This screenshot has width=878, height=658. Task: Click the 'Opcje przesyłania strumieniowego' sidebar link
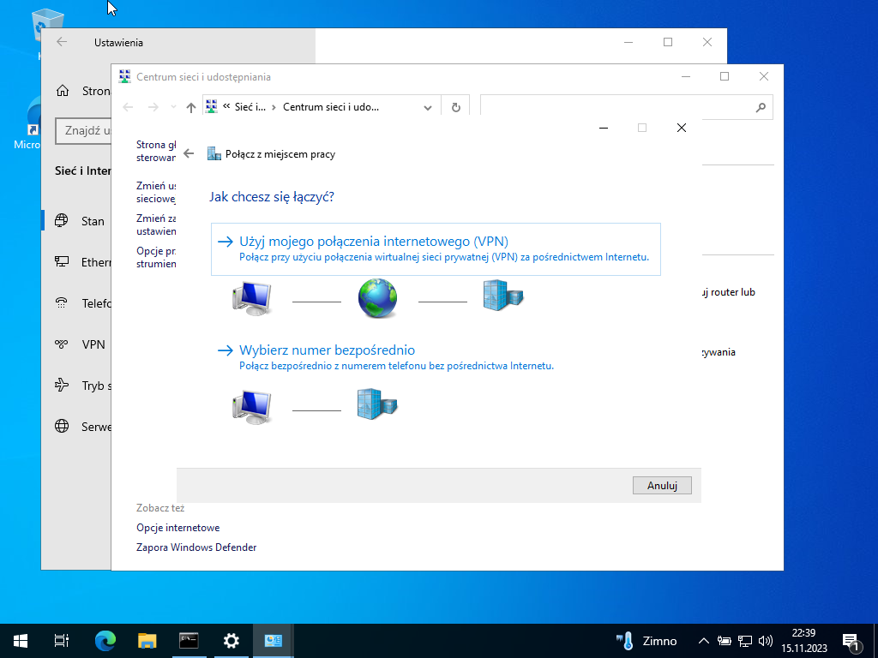tap(156, 257)
